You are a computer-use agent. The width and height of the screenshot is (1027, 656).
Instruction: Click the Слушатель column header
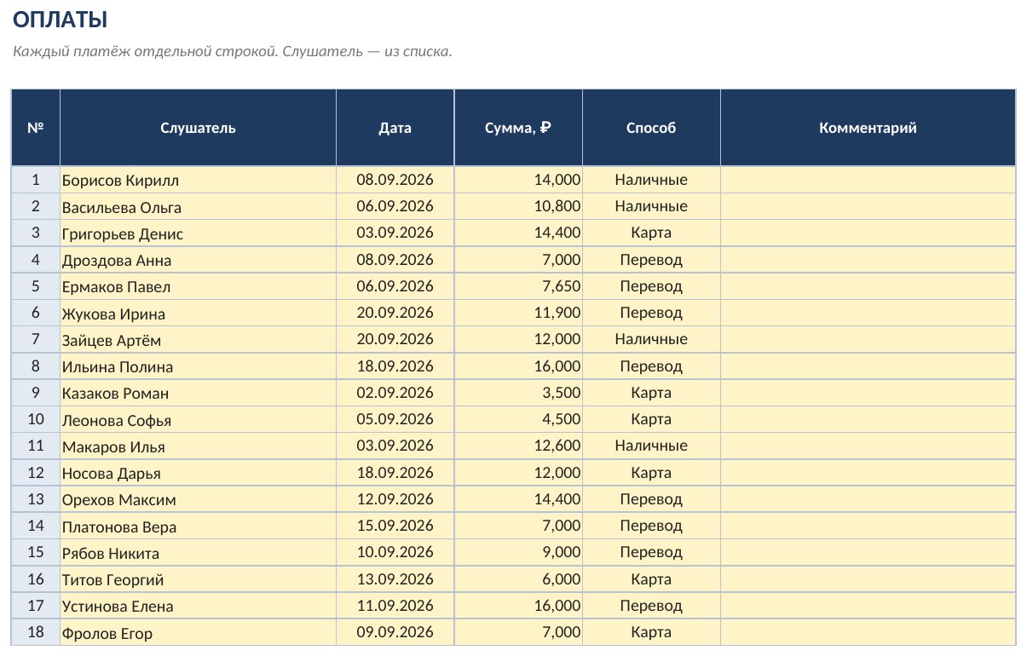pos(198,128)
